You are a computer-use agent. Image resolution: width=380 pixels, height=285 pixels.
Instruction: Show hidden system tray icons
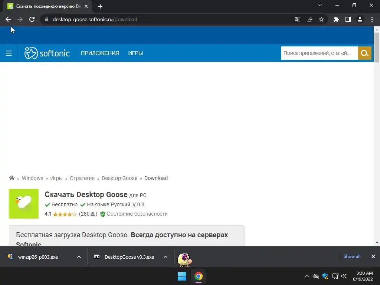(x=307, y=276)
